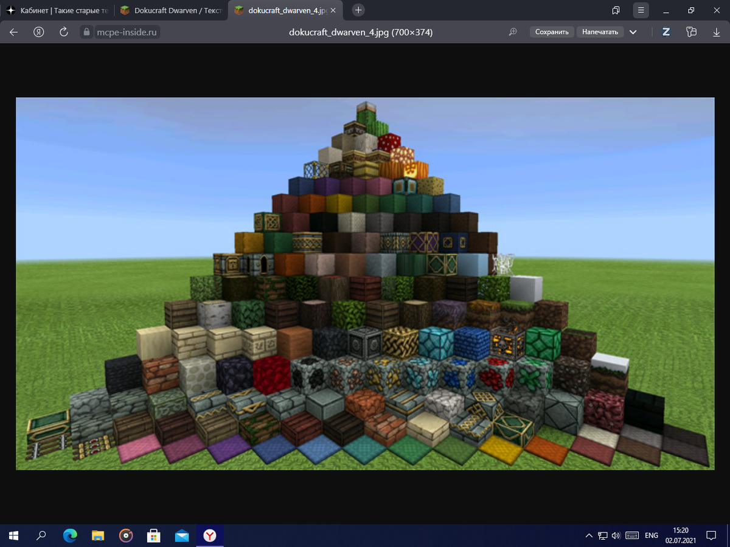Launch Microsoft Edge from taskbar
Viewport: 730px width, 547px height.
click(x=70, y=535)
